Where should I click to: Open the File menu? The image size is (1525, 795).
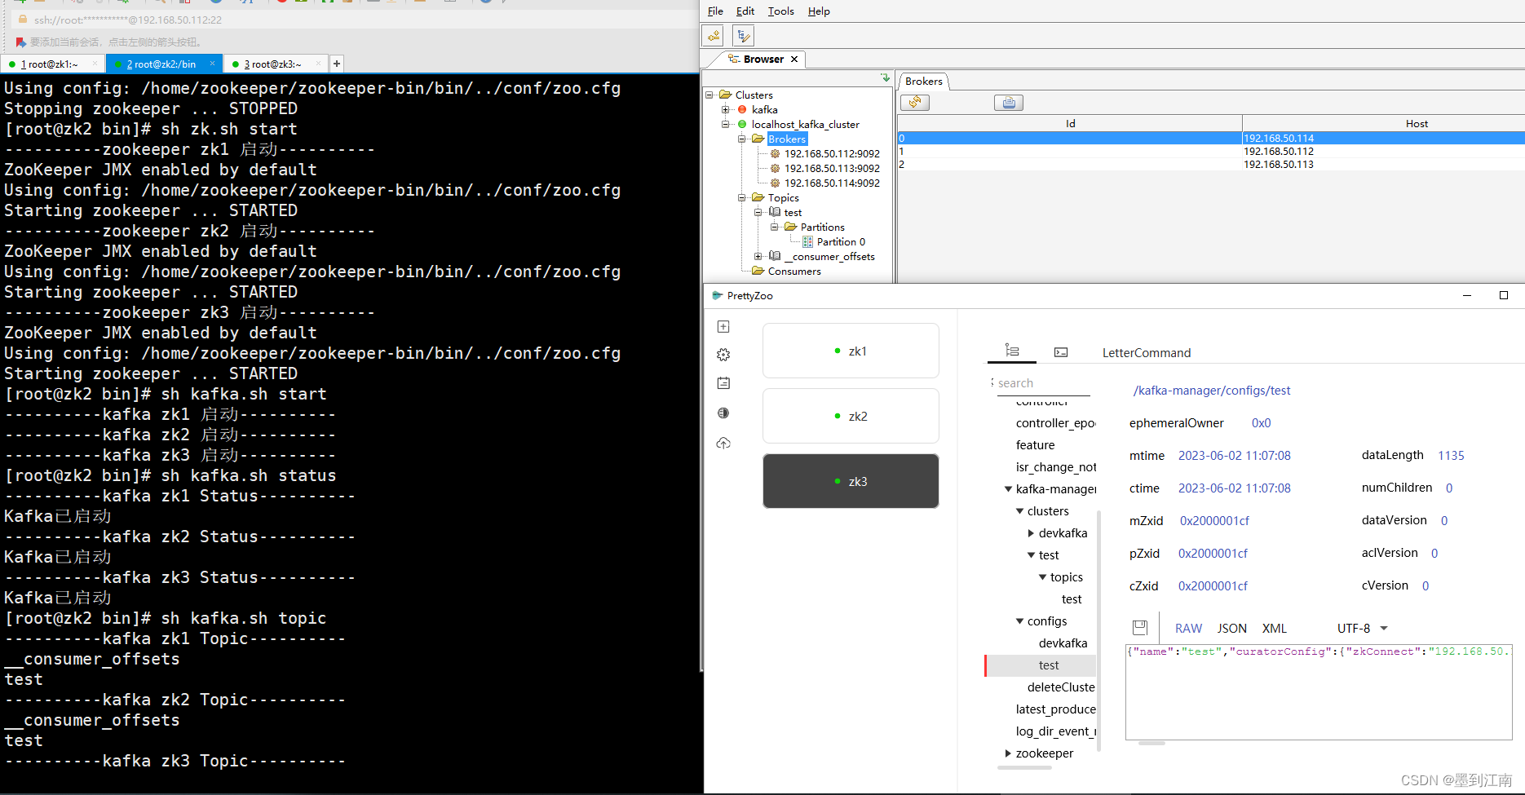(715, 11)
